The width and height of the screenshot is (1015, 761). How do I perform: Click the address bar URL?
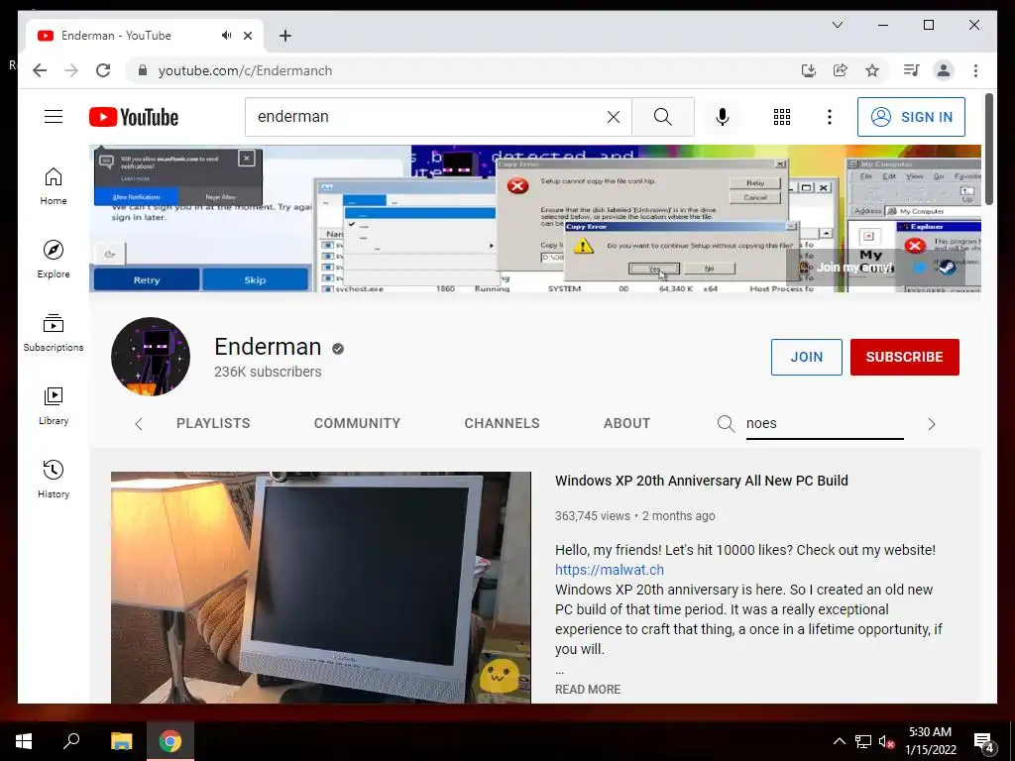pyautogui.click(x=246, y=70)
